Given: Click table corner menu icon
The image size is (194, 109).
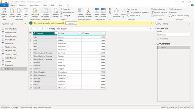Looking at the screenshot, I should 31,33.
